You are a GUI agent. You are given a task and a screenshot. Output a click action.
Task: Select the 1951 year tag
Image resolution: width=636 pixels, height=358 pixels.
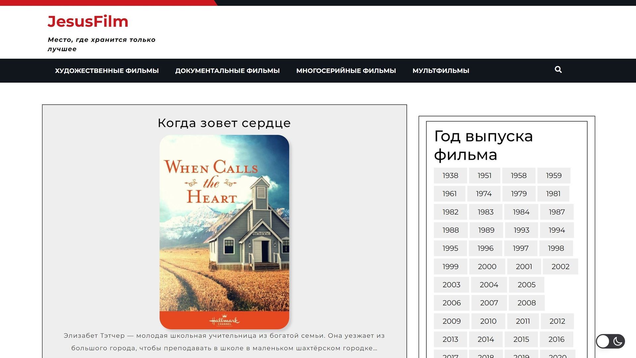coord(484,175)
